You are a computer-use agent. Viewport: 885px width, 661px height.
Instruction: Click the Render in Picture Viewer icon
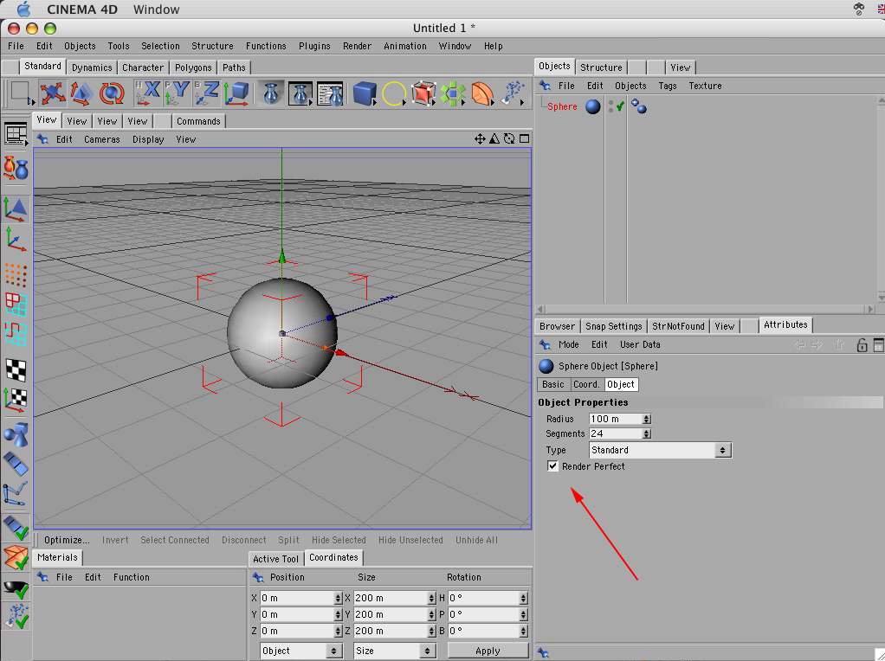(300, 93)
